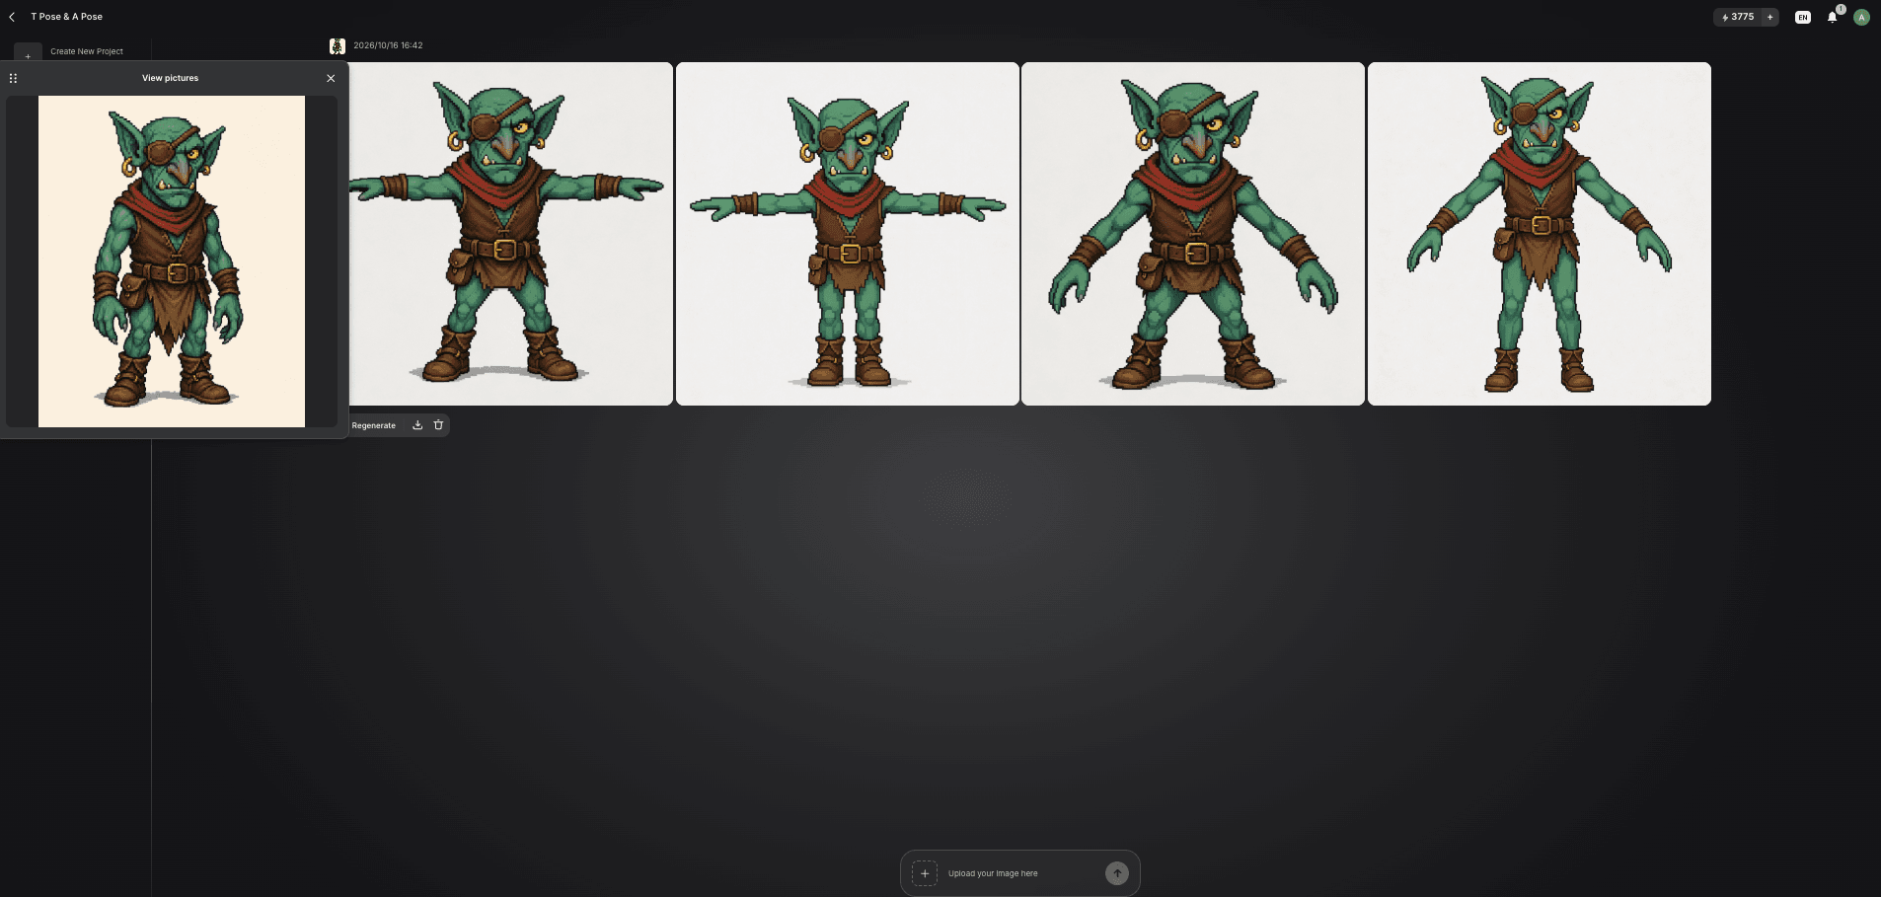Open the third A-pose goblin image
Screen dimensions: 1881x897
[x=1193, y=234]
